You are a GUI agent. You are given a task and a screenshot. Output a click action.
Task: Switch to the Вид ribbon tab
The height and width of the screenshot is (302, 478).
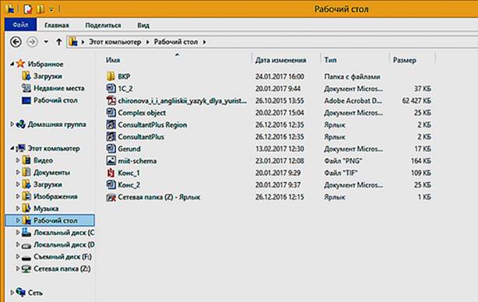click(143, 25)
